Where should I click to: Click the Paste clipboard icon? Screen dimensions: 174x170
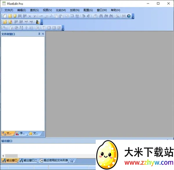(x=61, y=16)
